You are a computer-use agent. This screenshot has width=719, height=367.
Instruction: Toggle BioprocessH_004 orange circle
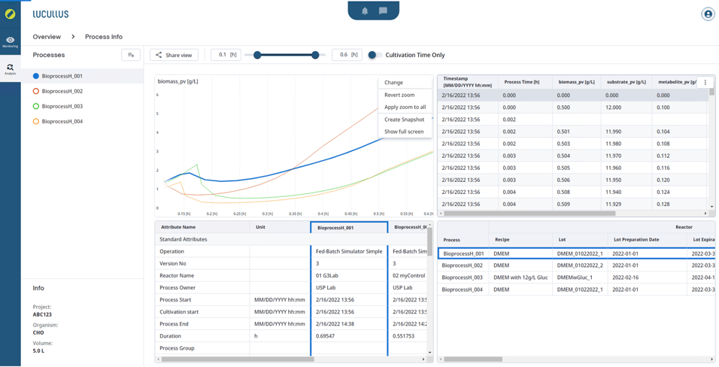(36, 122)
